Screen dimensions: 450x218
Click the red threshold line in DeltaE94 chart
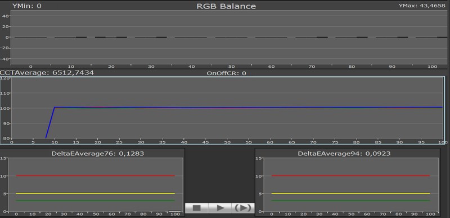[350, 175]
